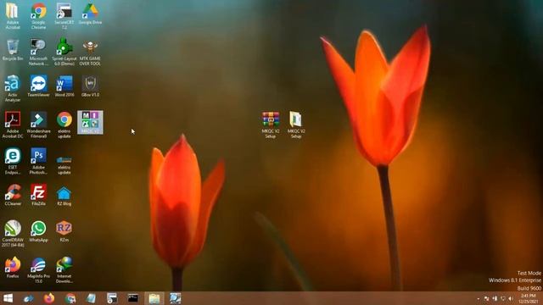
Task: Open the MKQC V2 Setup WinRAR archive
Action: pos(271,125)
